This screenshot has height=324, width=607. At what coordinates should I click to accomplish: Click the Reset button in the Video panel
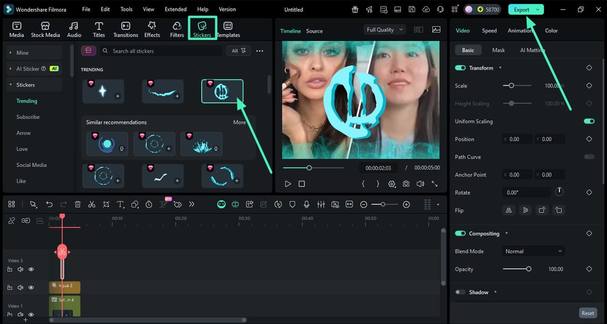point(587,313)
